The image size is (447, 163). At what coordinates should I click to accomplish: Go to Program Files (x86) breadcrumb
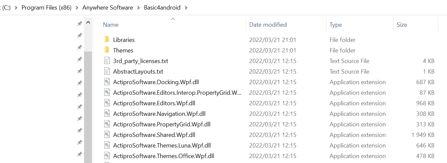[46, 8]
